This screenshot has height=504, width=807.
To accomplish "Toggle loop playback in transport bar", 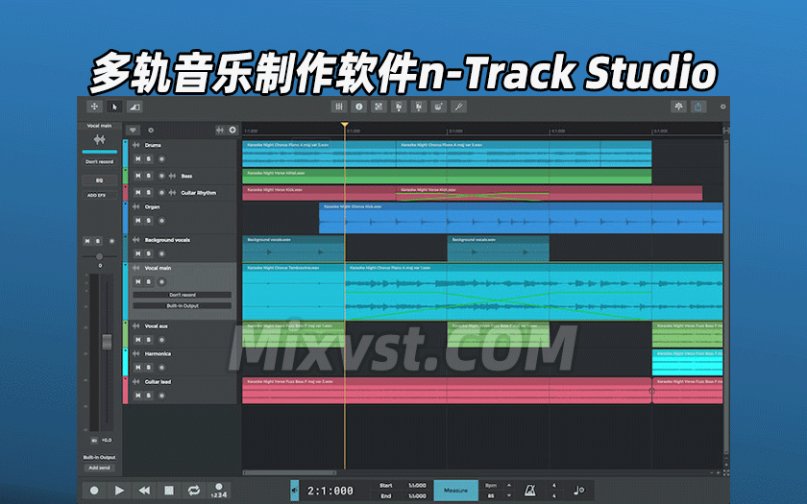I will click(193, 490).
